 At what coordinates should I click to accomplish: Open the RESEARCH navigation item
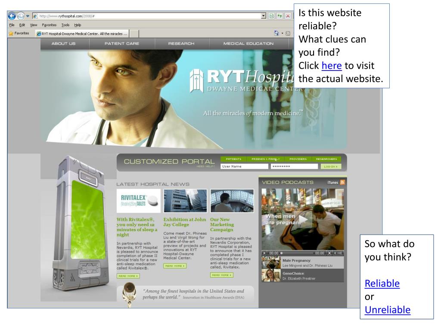click(181, 43)
